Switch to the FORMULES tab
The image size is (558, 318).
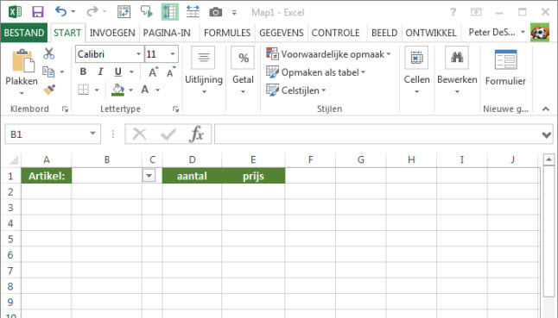[227, 33]
